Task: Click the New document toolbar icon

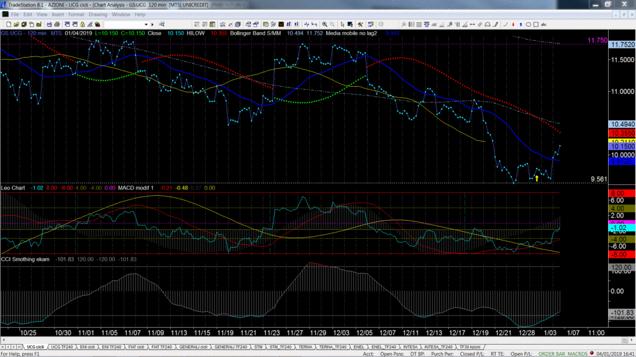Action: click(x=9, y=24)
